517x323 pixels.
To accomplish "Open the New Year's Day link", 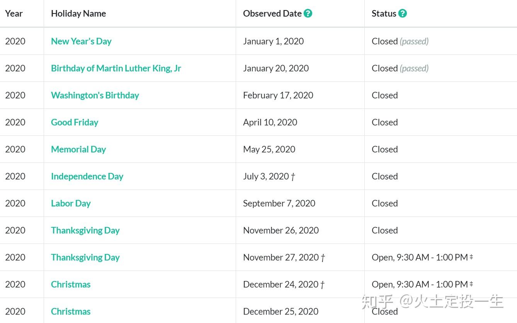I will point(81,41).
